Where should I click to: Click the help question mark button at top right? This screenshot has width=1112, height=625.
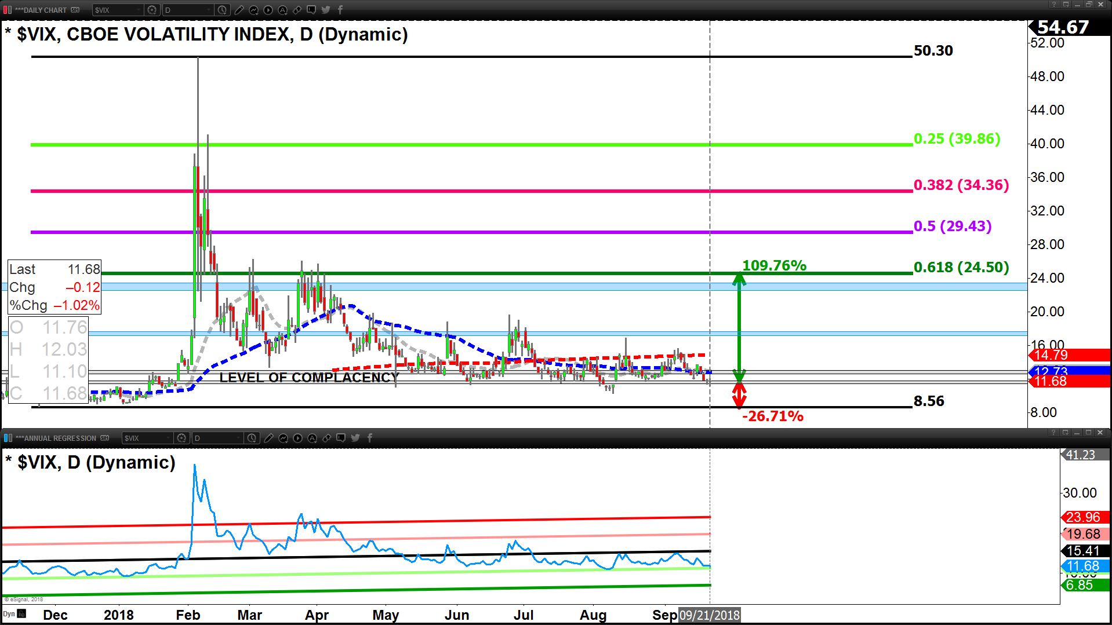(x=1053, y=5)
